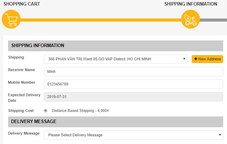
Task: Click the SHIPPING INFORMATION section header bar
Action: pyautogui.click(x=116, y=46)
